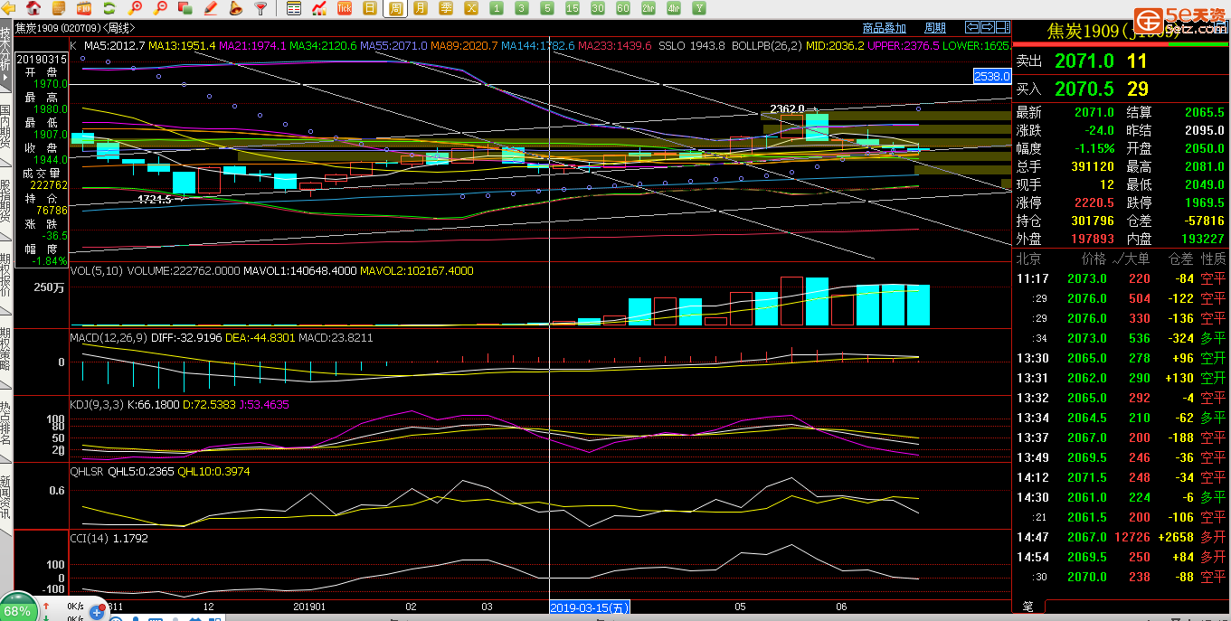1231x621 pixels.
Task: Select the red pencil drawing tool
Action: (x=210, y=8)
